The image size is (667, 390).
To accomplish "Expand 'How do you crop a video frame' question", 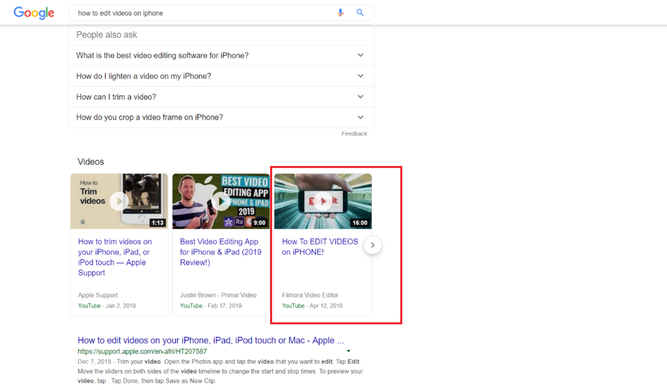I will 221,117.
